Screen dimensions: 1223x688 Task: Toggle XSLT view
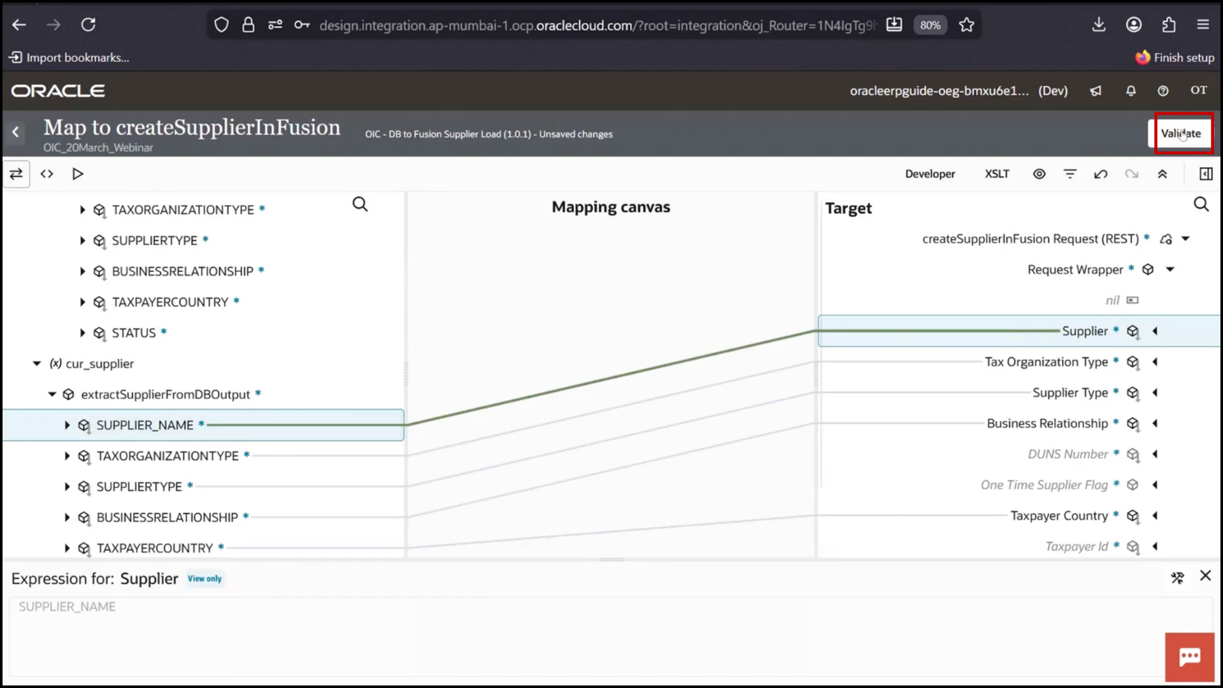(997, 174)
